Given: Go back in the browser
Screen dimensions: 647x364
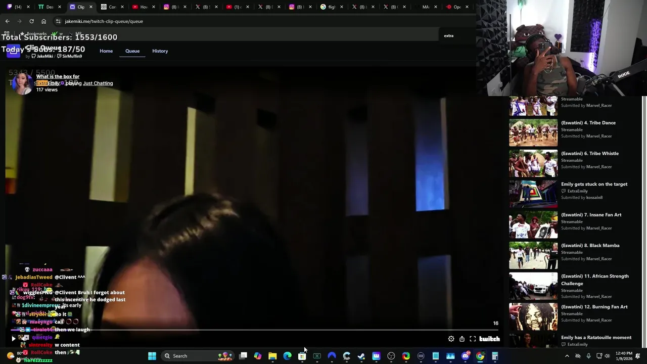Looking at the screenshot, I should tap(7, 21).
